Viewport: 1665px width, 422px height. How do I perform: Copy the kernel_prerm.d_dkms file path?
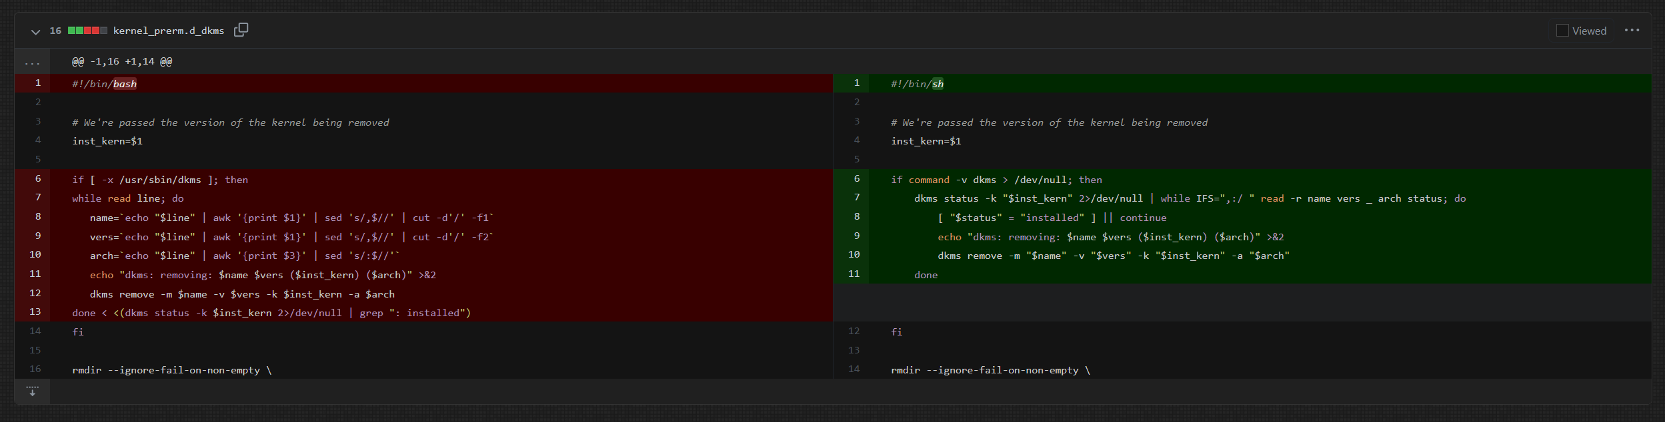[241, 30]
